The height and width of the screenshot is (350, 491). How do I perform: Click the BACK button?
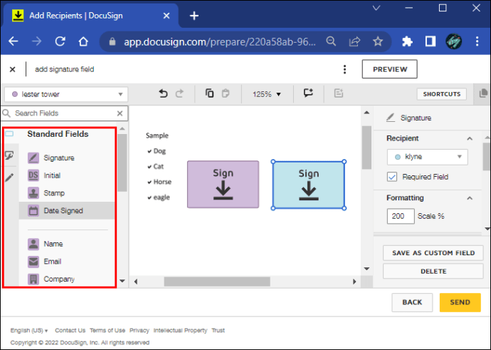pos(412,302)
